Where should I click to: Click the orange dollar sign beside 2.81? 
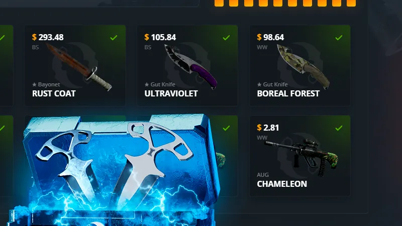[259, 128]
